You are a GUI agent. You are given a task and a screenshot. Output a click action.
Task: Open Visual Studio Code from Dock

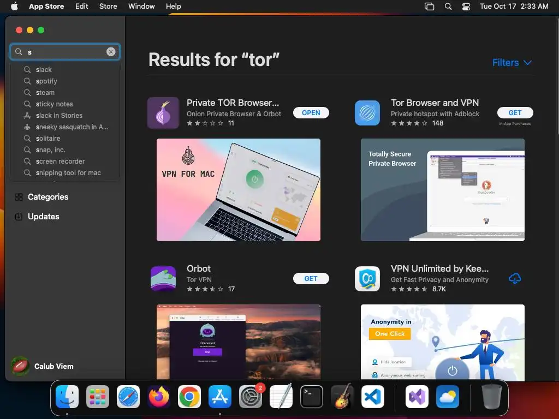[x=372, y=397]
